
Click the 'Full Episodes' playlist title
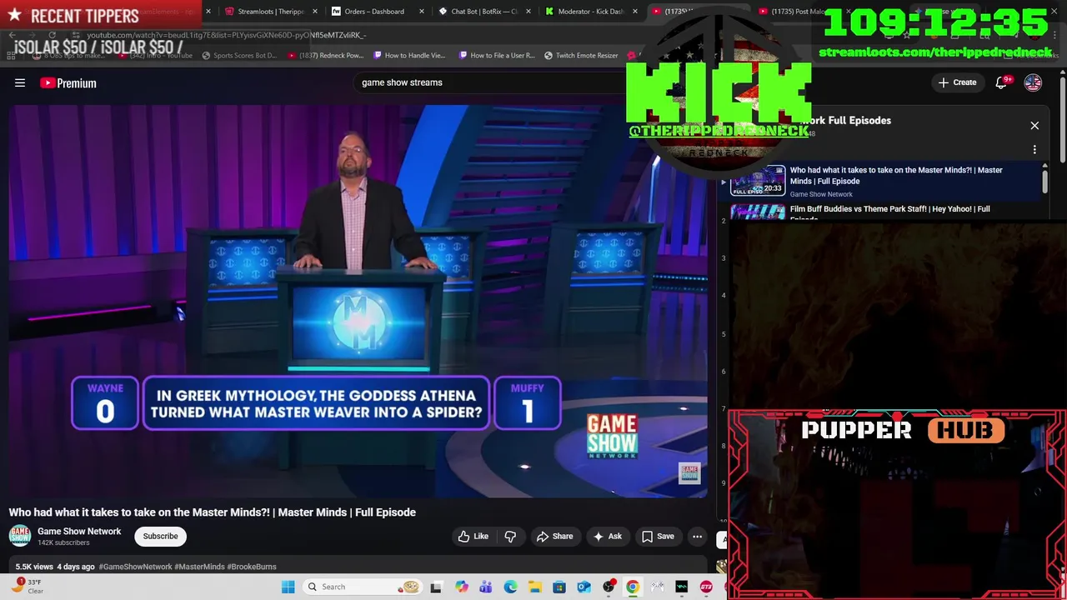coord(846,121)
